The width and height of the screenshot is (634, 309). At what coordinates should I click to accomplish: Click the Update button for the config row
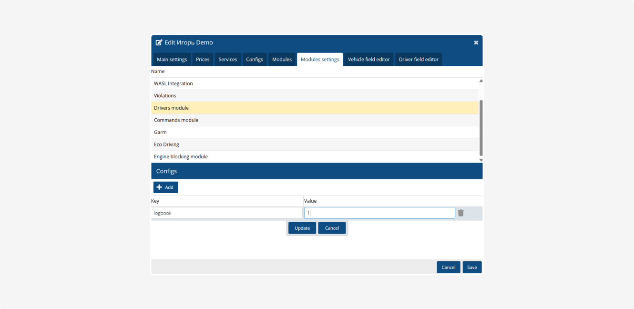302,228
